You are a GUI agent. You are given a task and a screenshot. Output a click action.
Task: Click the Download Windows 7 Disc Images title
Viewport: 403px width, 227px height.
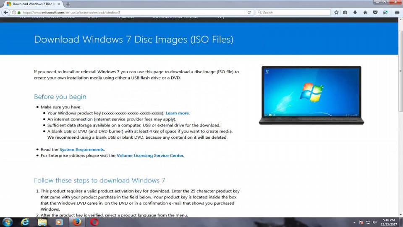133,40
